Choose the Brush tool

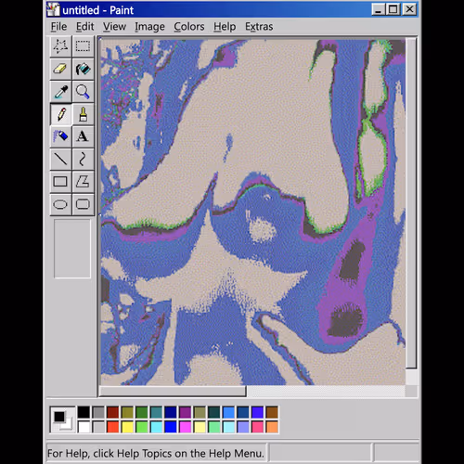[83, 114]
